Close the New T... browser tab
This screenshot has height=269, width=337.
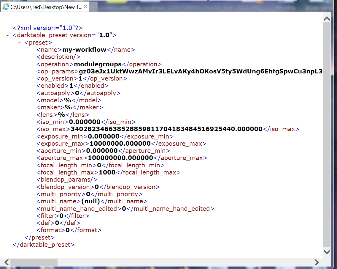(x=85, y=7)
